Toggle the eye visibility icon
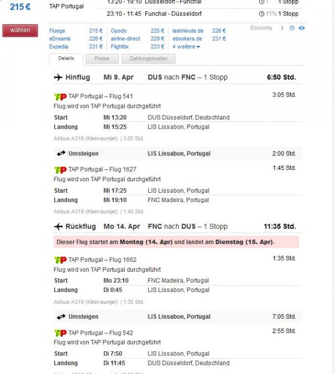 click(x=301, y=28)
